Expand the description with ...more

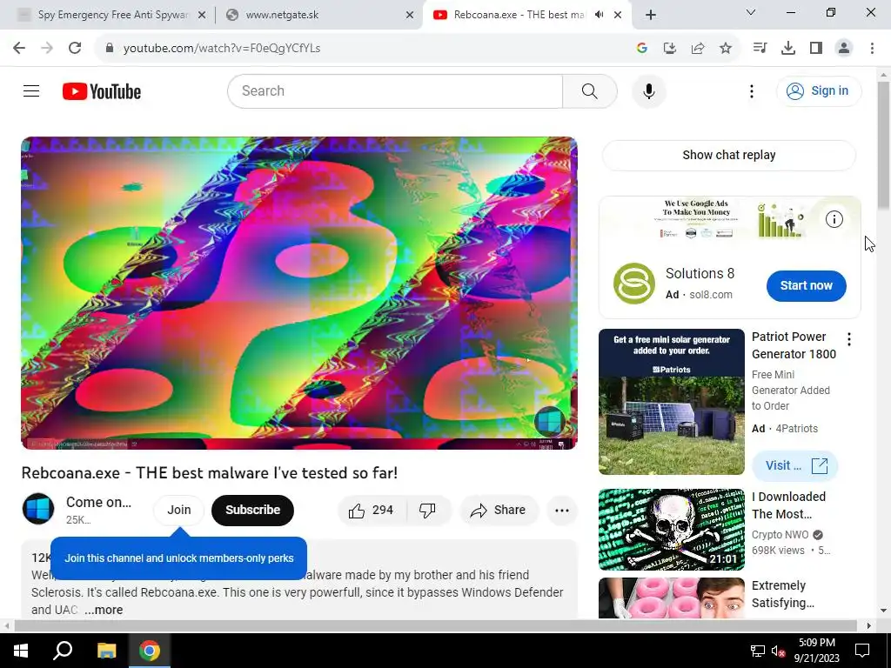click(104, 610)
